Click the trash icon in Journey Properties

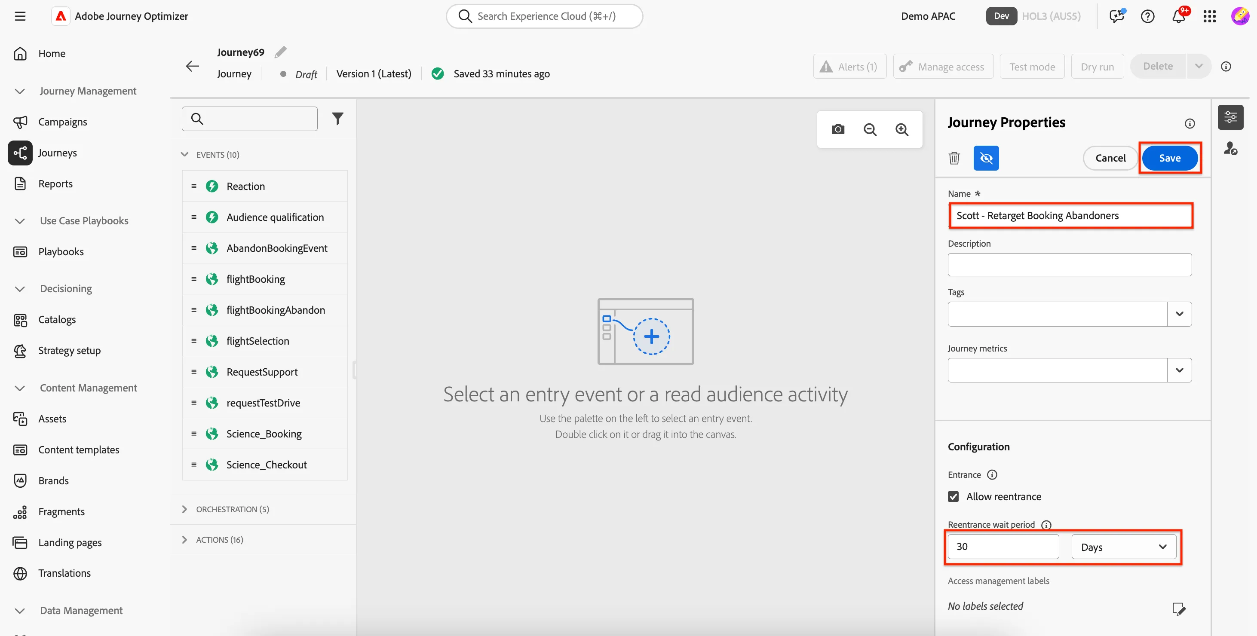coord(954,158)
